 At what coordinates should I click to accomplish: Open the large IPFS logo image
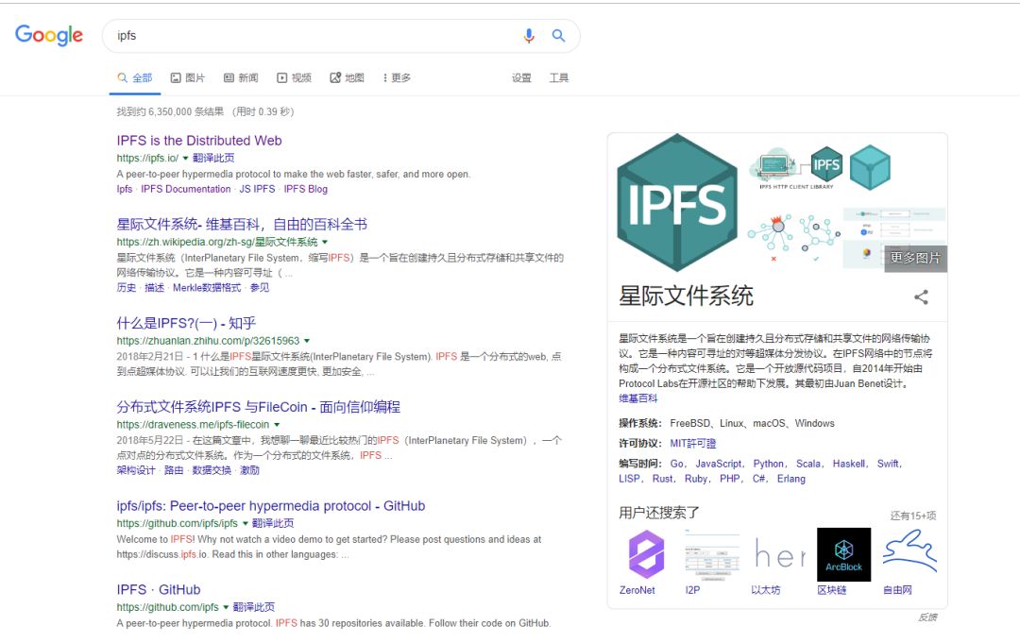click(x=676, y=202)
